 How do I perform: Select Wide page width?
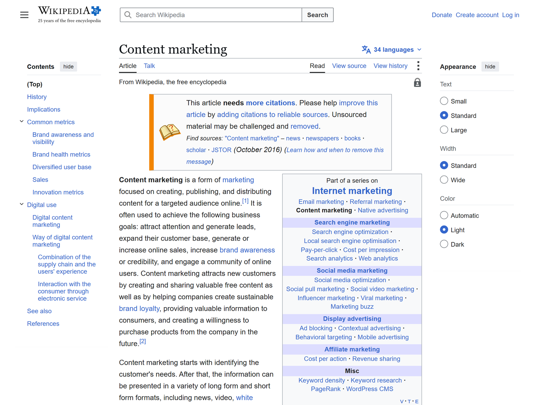tap(444, 180)
